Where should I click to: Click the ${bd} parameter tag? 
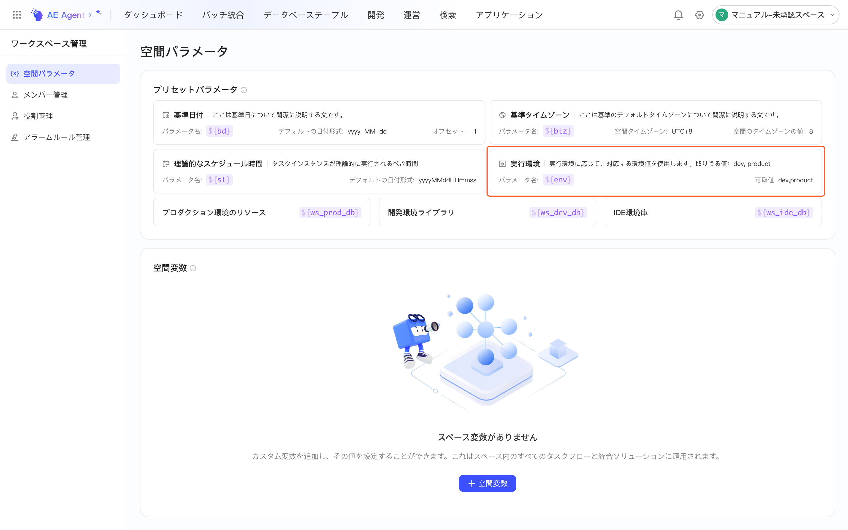click(x=219, y=131)
